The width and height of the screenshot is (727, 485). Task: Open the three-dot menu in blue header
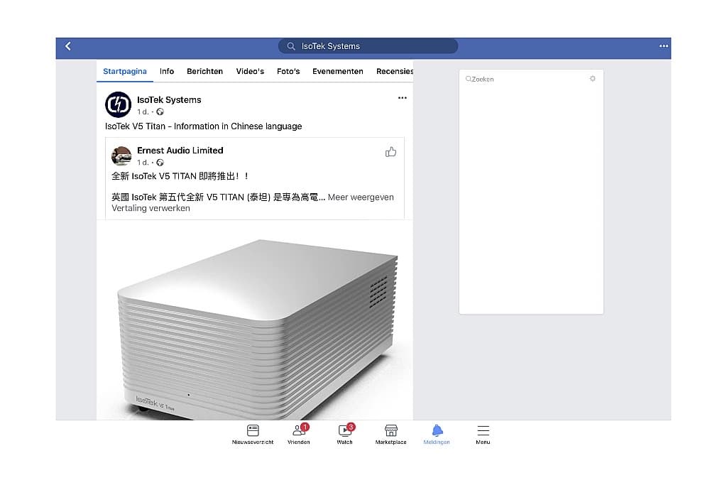[x=664, y=46]
